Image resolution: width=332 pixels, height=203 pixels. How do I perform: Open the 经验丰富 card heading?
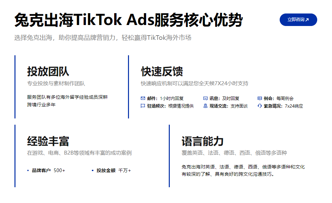[48, 141]
